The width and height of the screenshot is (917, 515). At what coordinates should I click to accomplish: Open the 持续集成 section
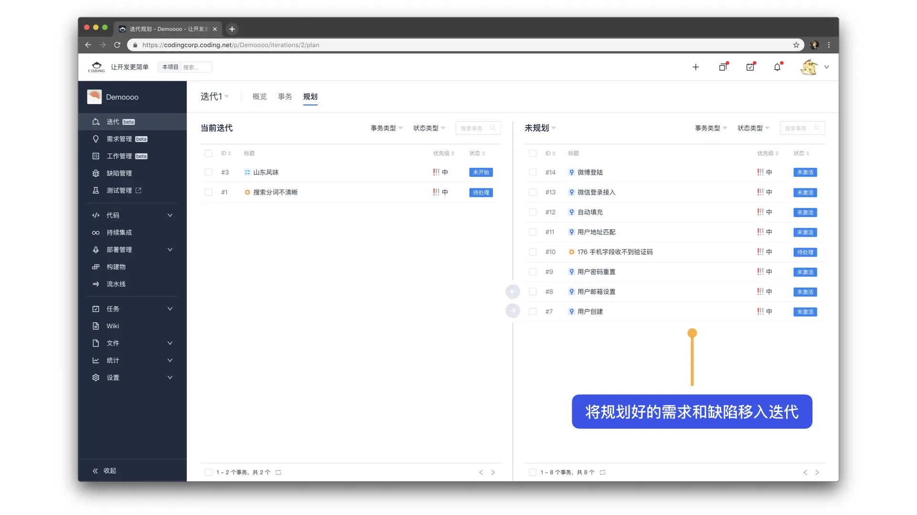120,232
